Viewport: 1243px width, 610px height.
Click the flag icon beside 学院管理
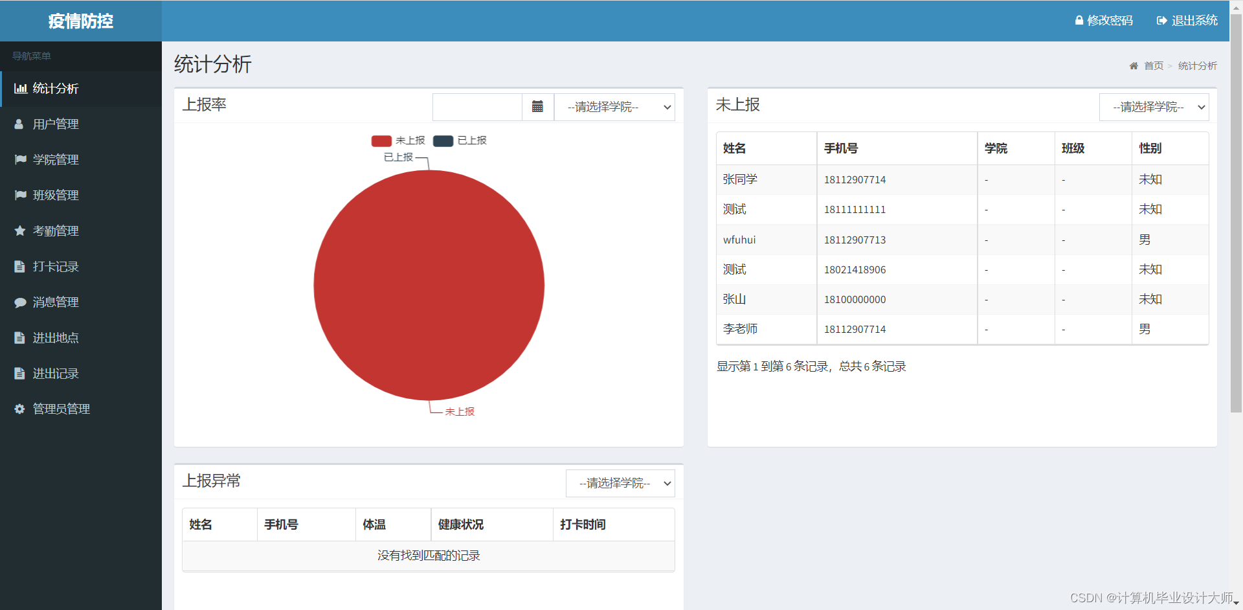click(x=19, y=159)
